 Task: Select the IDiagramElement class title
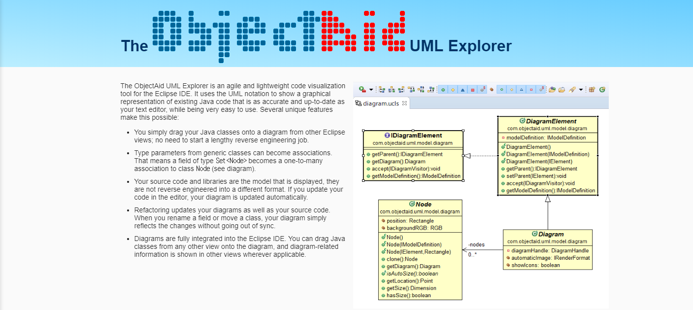(x=416, y=136)
